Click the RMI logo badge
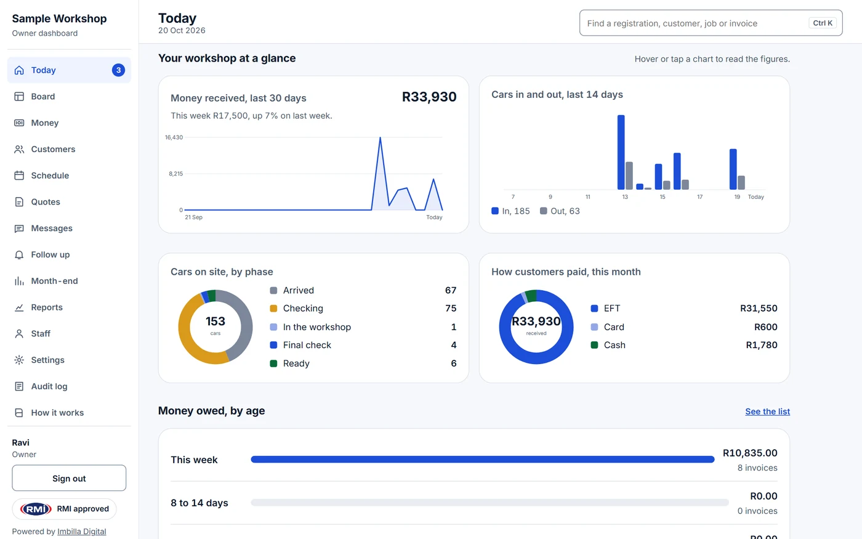Image resolution: width=862 pixels, height=539 pixels. pos(36,509)
